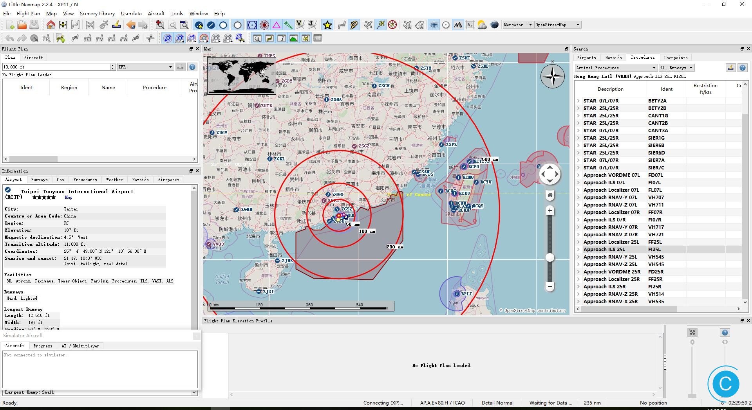Open the All Runways dropdown
Viewport: 752px width, 410px height.
(676, 68)
